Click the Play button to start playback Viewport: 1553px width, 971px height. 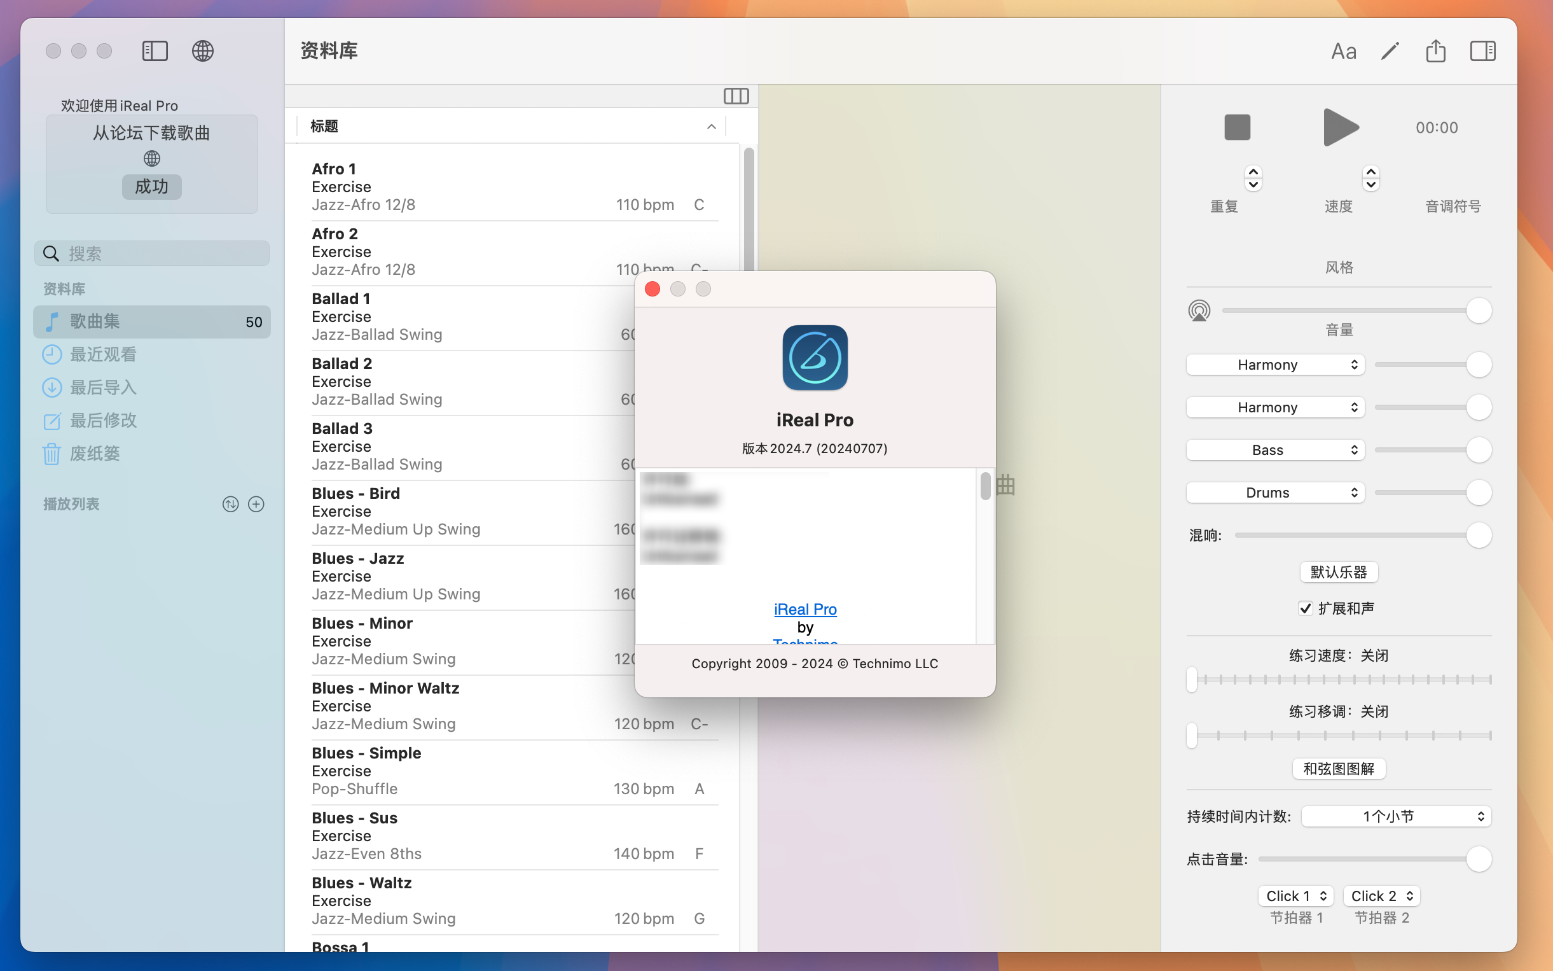pos(1338,127)
